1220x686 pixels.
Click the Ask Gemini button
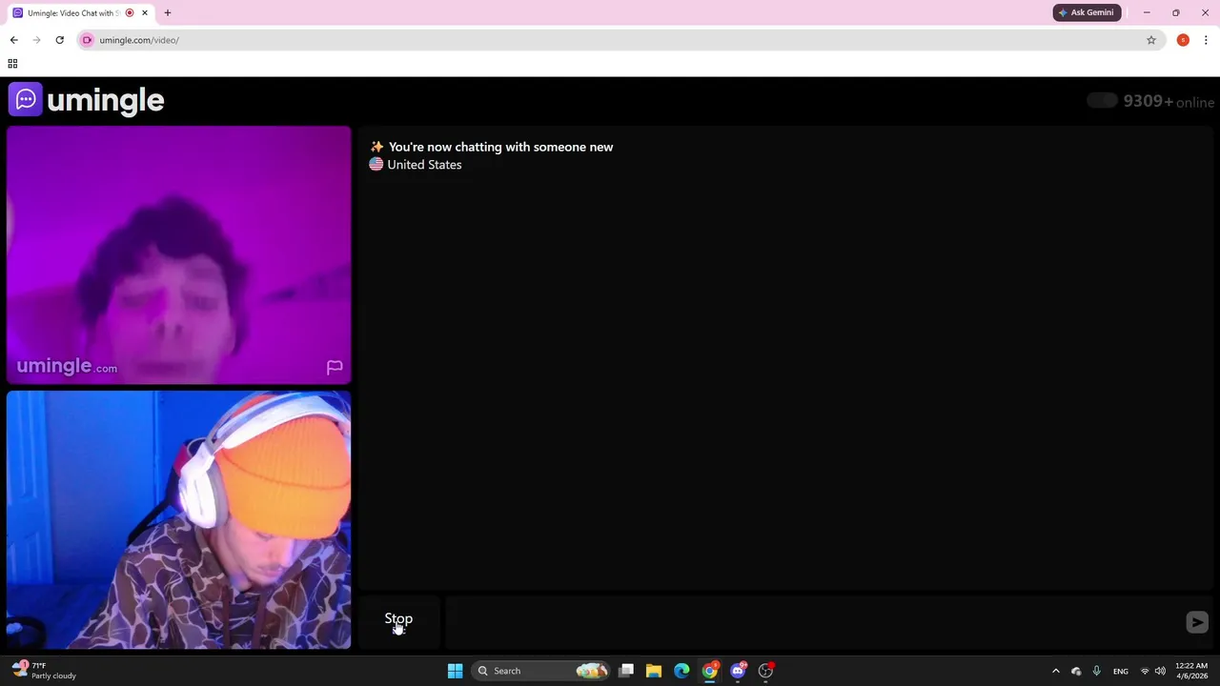(1087, 12)
